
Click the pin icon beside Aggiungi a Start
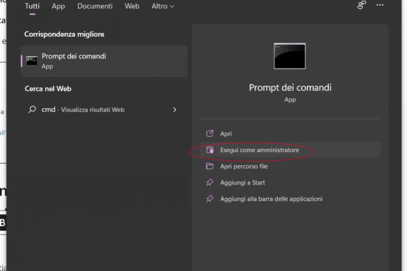click(x=209, y=183)
